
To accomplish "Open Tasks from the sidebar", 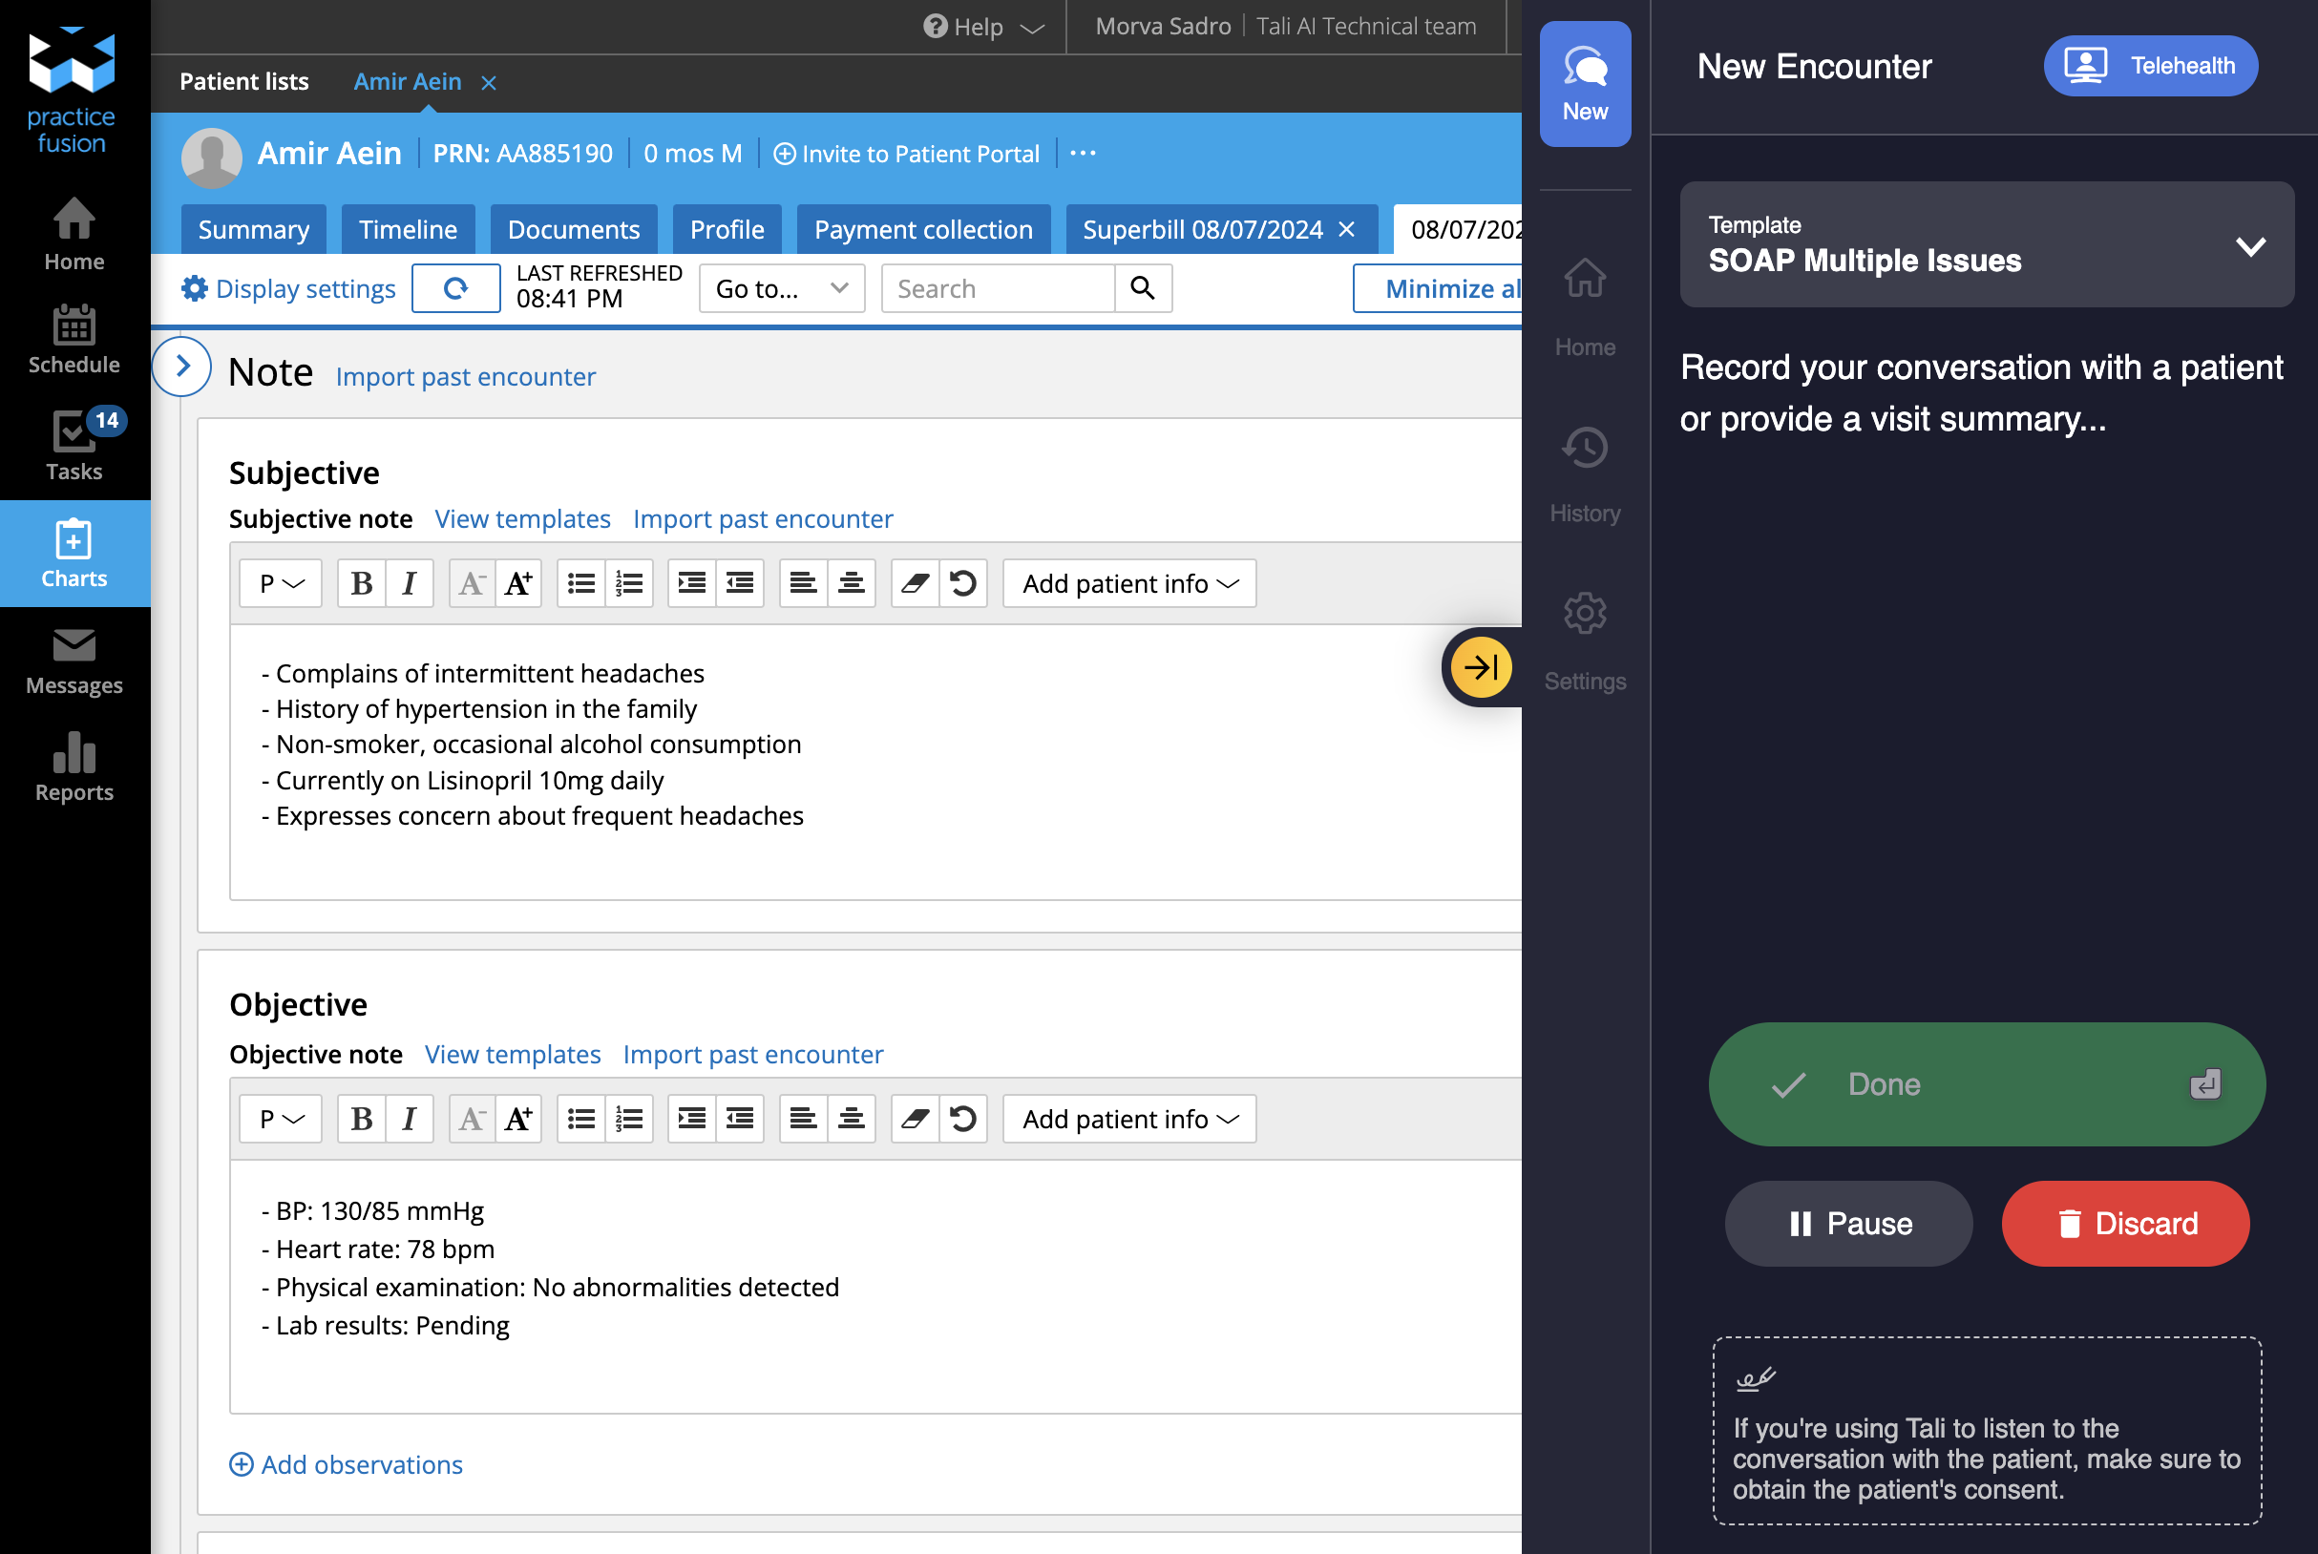I will coord(74,445).
